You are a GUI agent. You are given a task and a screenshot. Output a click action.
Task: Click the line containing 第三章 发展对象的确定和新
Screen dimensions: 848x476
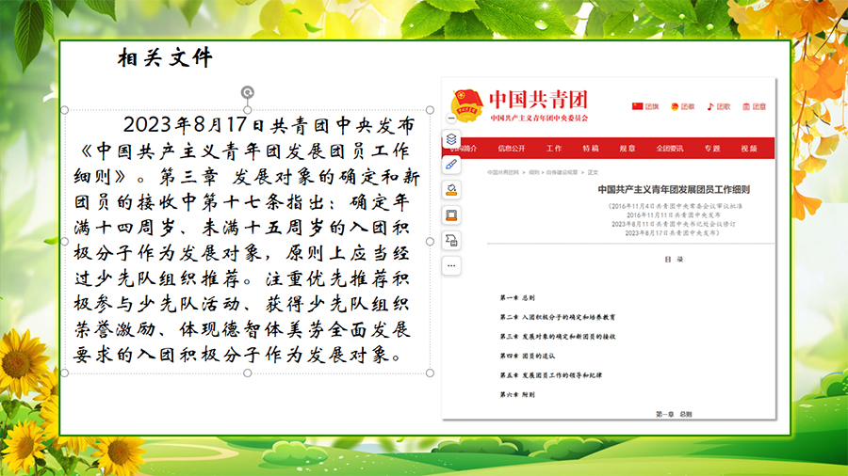[246, 177]
